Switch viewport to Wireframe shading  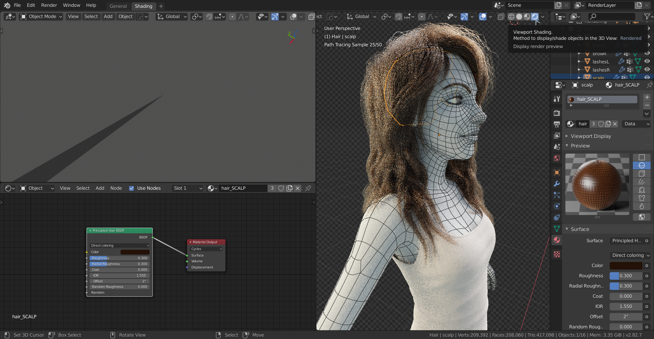tap(511, 17)
